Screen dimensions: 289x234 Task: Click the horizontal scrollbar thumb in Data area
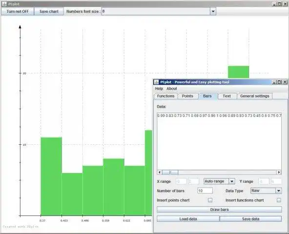coord(170,172)
